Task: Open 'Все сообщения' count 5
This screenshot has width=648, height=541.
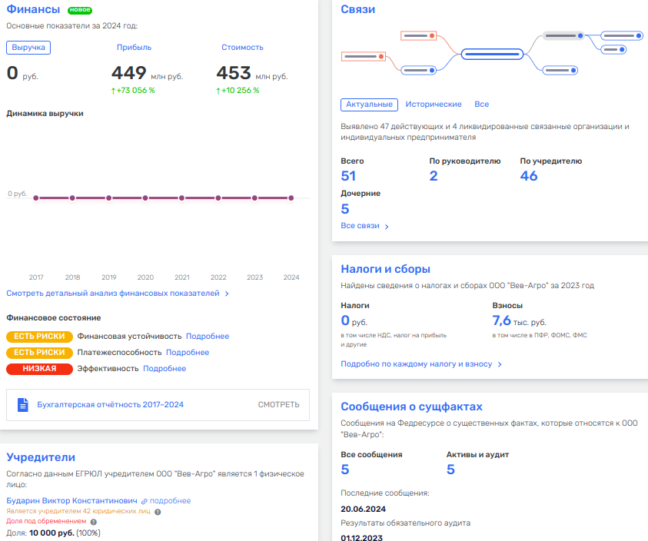Action: pyautogui.click(x=345, y=470)
